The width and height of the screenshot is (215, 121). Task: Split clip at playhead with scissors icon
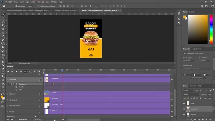(35, 72)
